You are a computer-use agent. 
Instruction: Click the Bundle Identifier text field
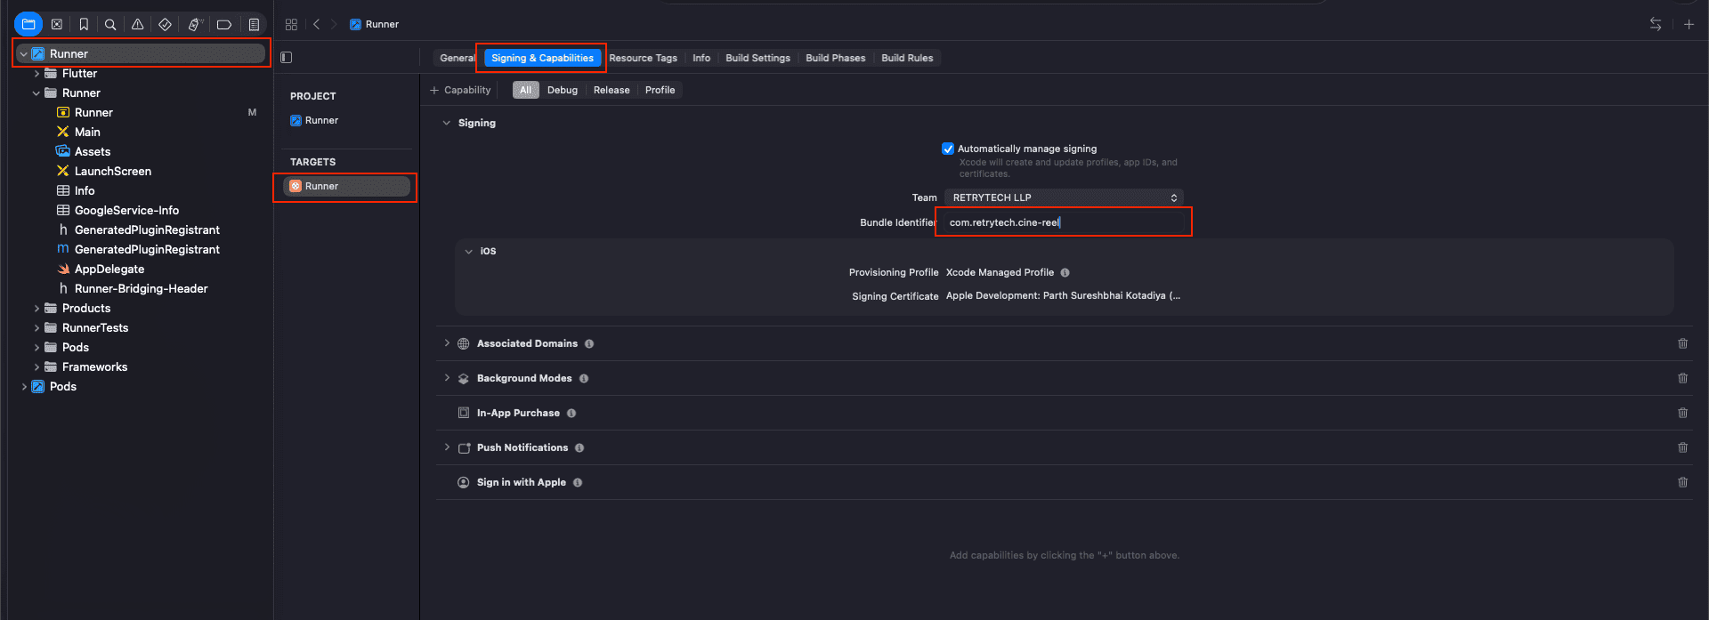tap(1064, 222)
